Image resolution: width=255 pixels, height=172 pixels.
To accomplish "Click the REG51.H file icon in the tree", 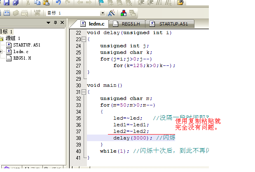I will pos(9,58).
